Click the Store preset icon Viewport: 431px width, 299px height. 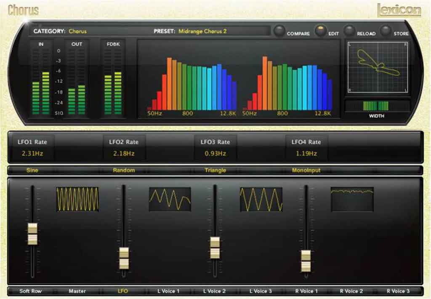pos(385,30)
